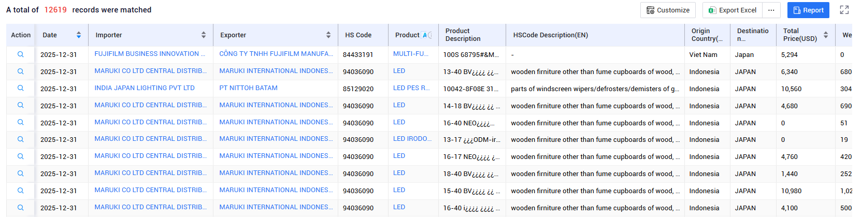Click the HS Code column header

pyautogui.click(x=358, y=35)
